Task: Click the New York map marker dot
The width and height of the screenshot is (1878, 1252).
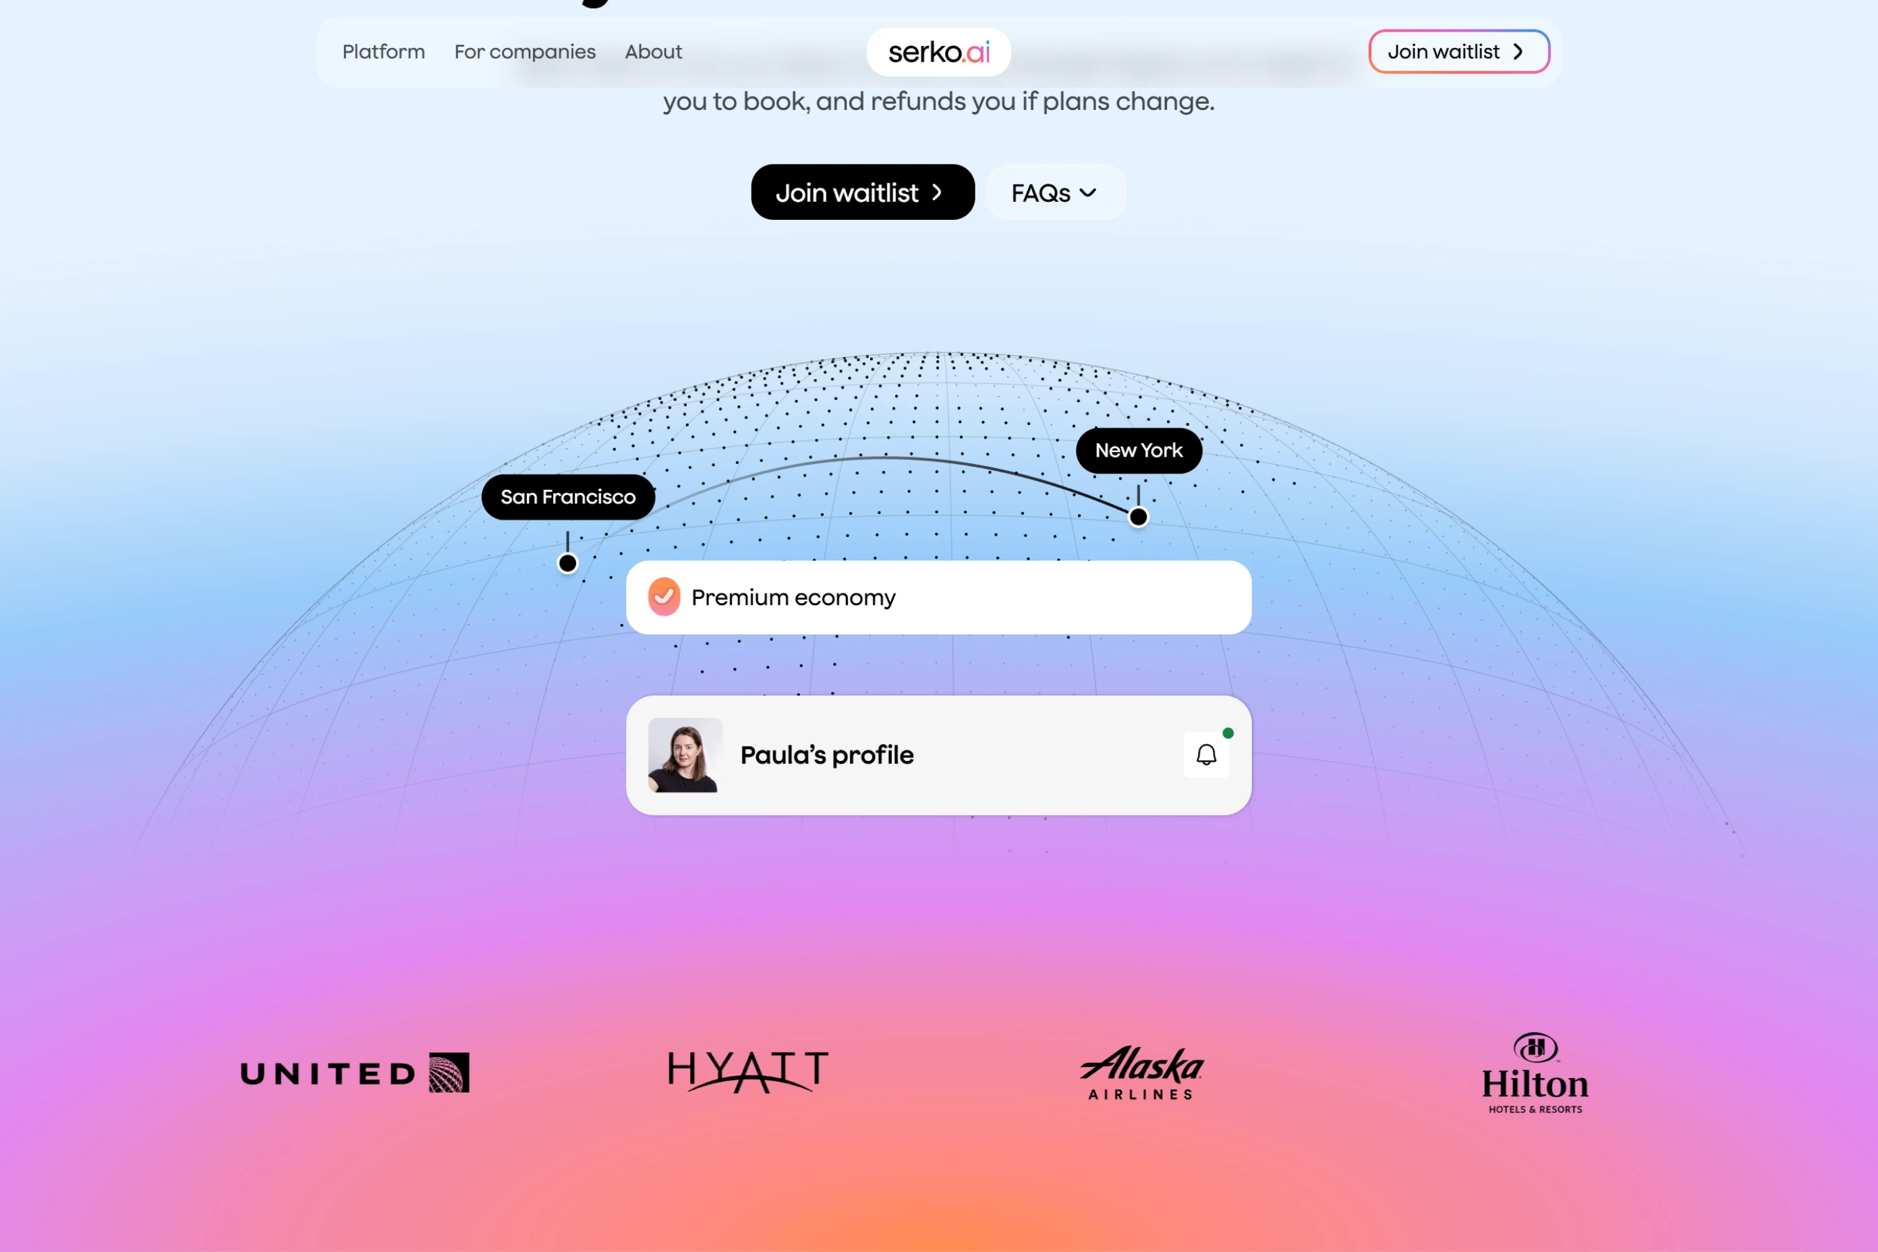Action: click(x=1138, y=517)
